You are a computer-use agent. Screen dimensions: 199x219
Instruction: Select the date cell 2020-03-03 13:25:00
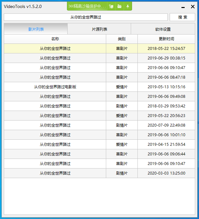coord(166,173)
